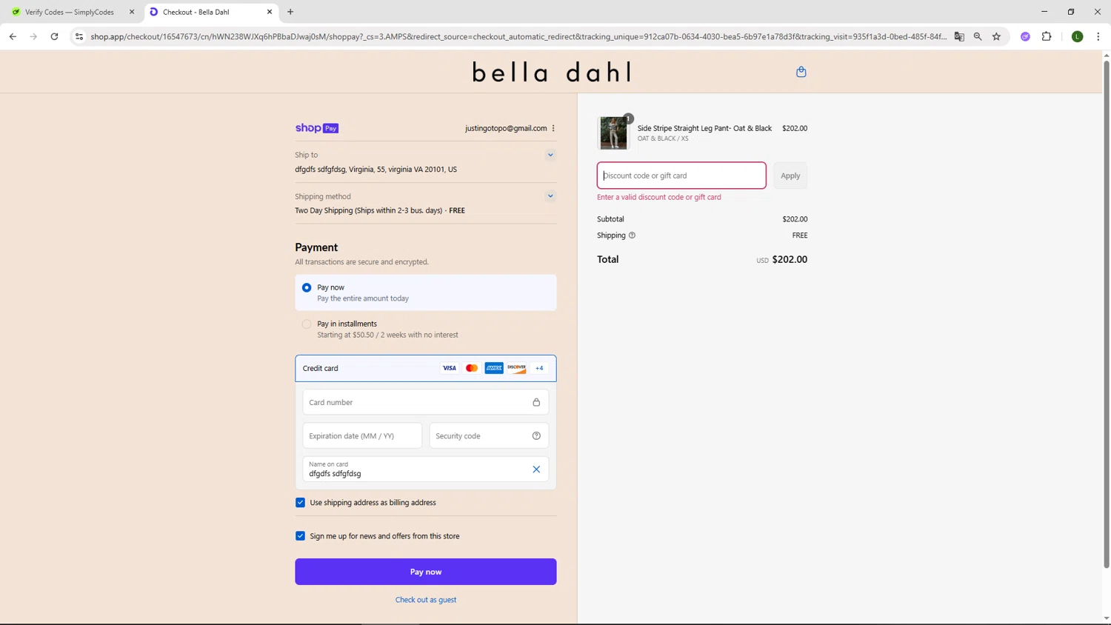Select the Credit card payment header
This screenshot has height=625, width=1111.
click(x=426, y=368)
